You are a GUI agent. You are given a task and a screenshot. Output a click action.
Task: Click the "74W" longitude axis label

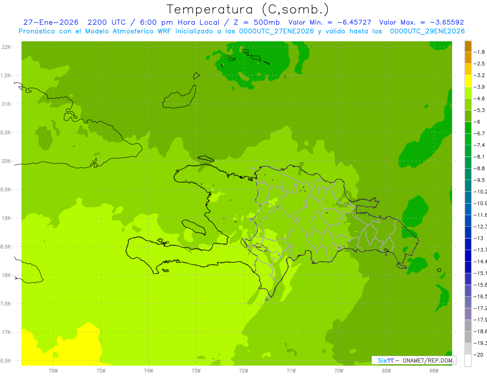click(x=149, y=370)
